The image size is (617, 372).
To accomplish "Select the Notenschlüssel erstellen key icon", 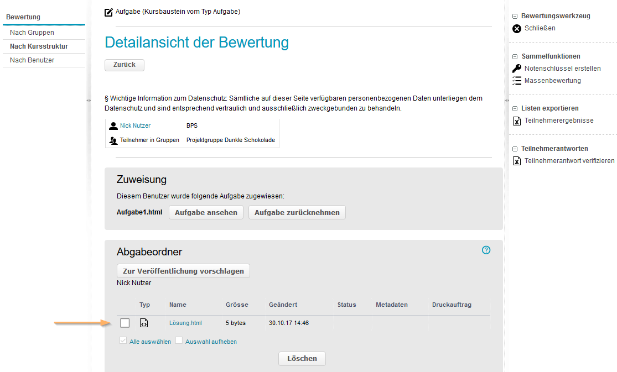I will click(x=516, y=68).
